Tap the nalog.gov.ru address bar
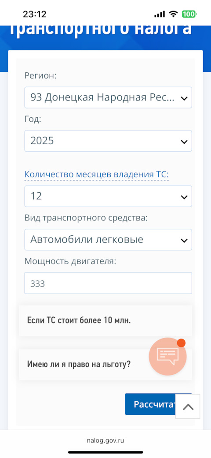This screenshot has width=211, height=458. (x=105, y=440)
